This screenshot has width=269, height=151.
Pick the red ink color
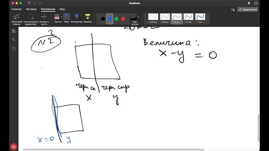pyautogui.click(x=123, y=19)
